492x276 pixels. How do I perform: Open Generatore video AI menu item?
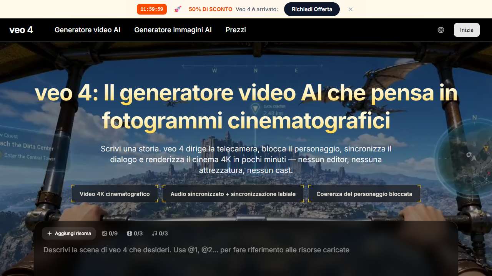click(x=88, y=30)
